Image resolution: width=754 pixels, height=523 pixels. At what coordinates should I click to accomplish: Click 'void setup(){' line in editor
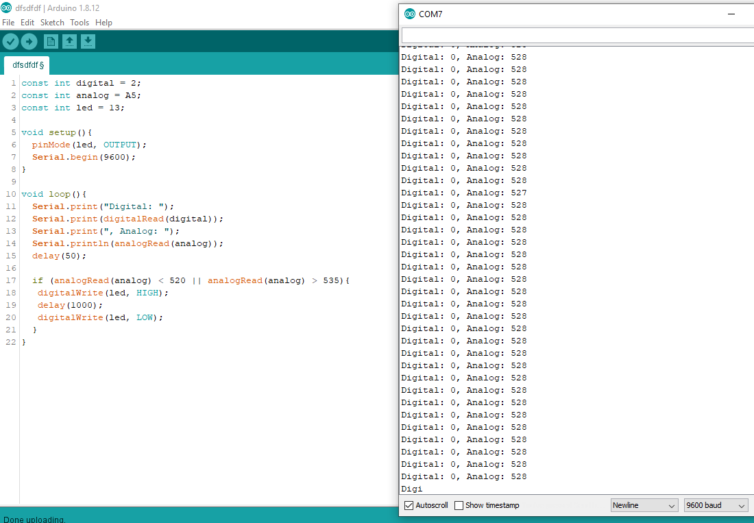pos(57,133)
